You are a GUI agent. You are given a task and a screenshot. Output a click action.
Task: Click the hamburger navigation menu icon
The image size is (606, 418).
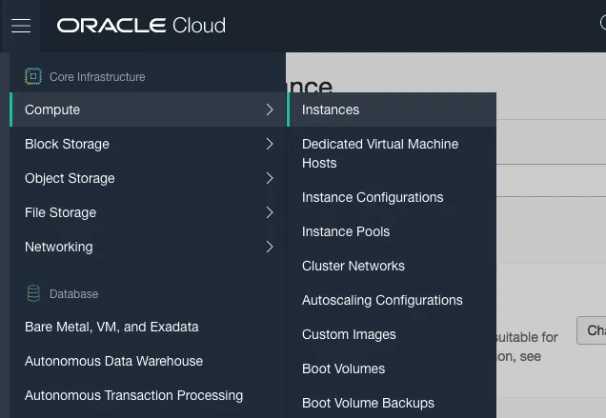click(21, 26)
